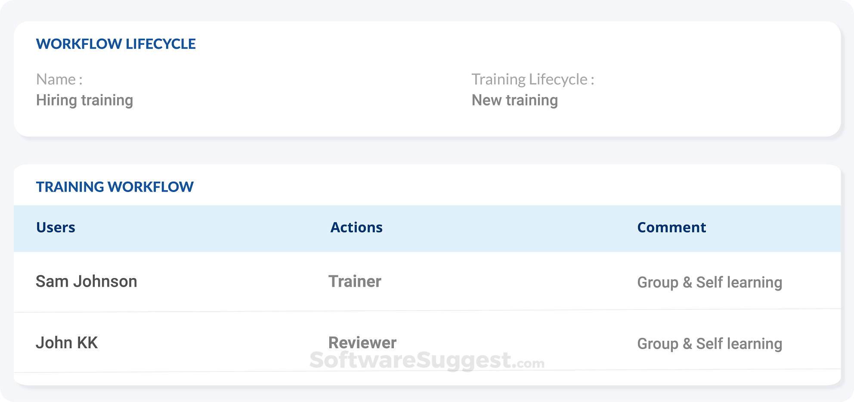The image size is (854, 402).
Task: Select the Name field label
Action: (x=59, y=79)
